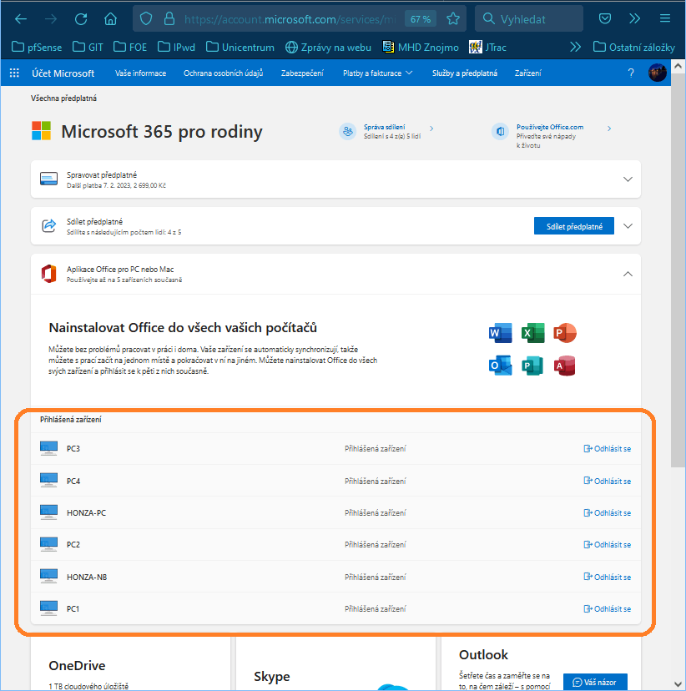Click the Access app icon
Screen dimensions: 686x691
[x=565, y=366]
